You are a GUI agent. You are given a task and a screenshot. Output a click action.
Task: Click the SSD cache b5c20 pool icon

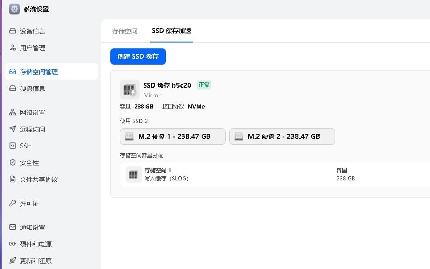point(130,90)
